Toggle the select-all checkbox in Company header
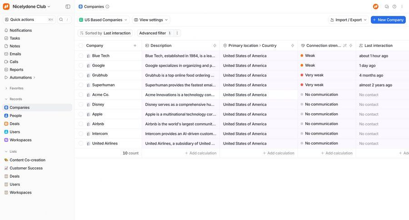The width and height of the screenshot is (409, 220). coord(81,45)
